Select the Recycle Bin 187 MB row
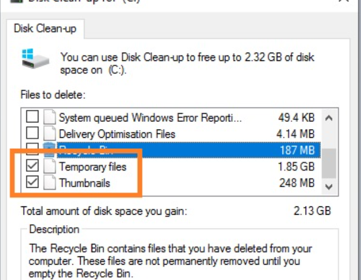The height and width of the screenshot is (280, 361). tap(189, 150)
